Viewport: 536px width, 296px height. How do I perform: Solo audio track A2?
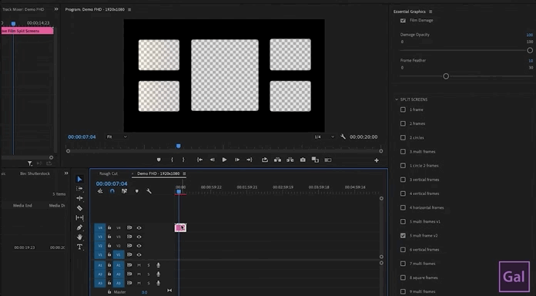click(149, 274)
